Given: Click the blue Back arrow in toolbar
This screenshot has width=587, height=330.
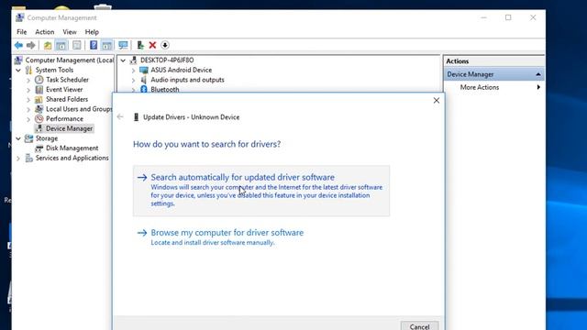Looking at the screenshot, I should click(18, 45).
